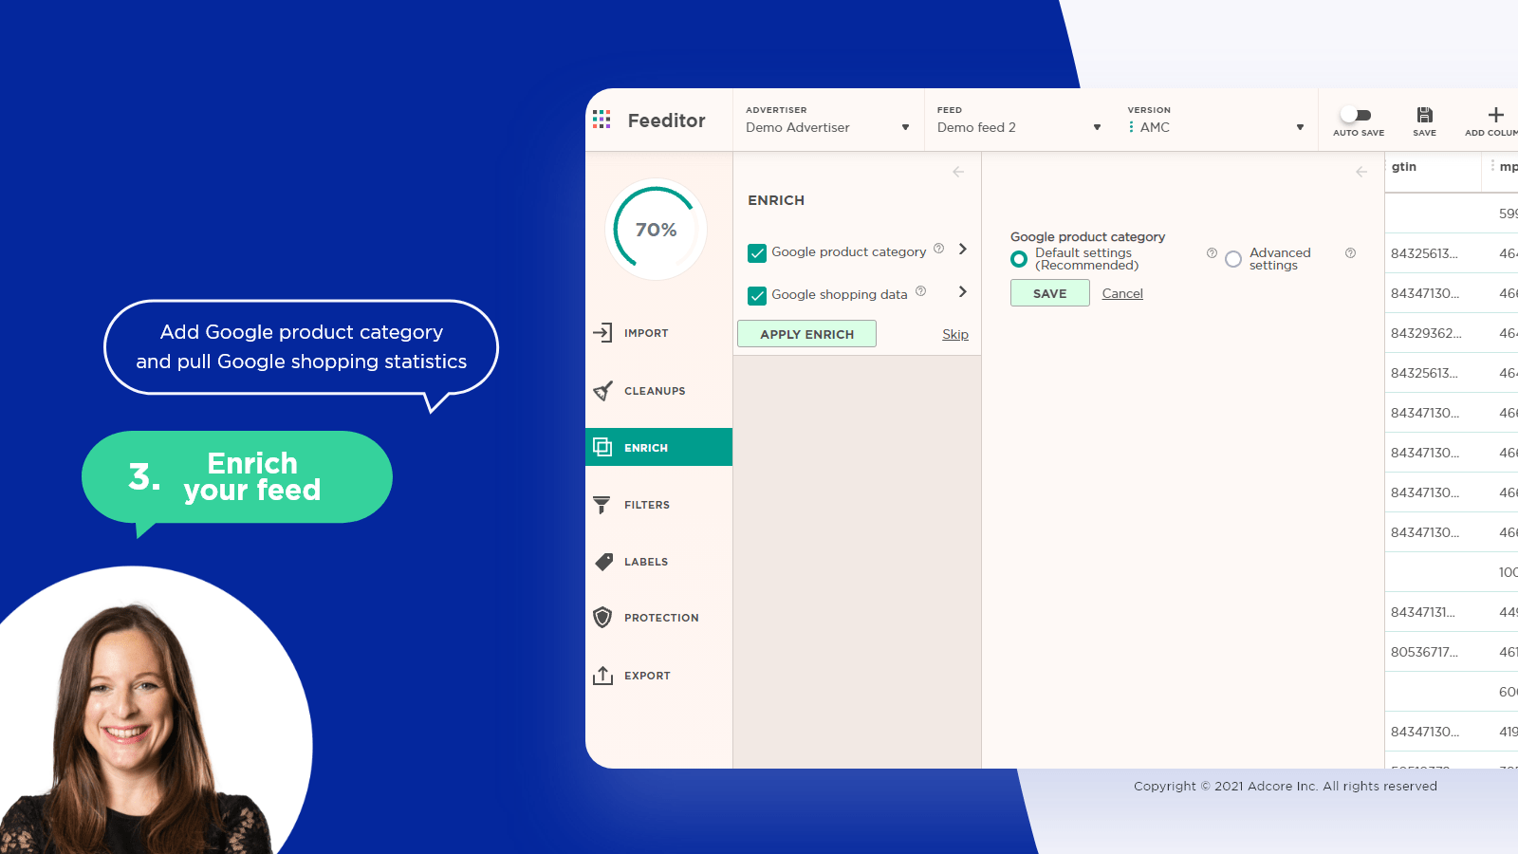Open the Advertiser dropdown
The image size is (1518, 854).
pyautogui.click(x=827, y=127)
